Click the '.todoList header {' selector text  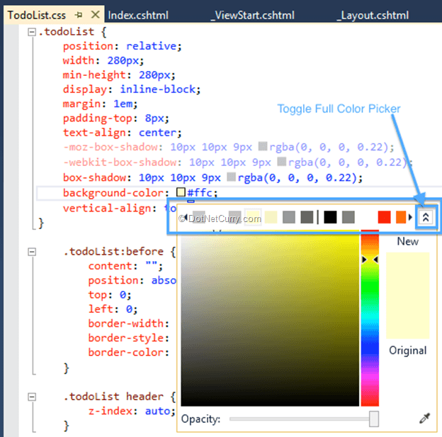(120, 397)
